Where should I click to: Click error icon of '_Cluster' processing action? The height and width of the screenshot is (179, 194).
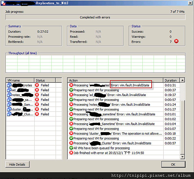click(x=71, y=143)
